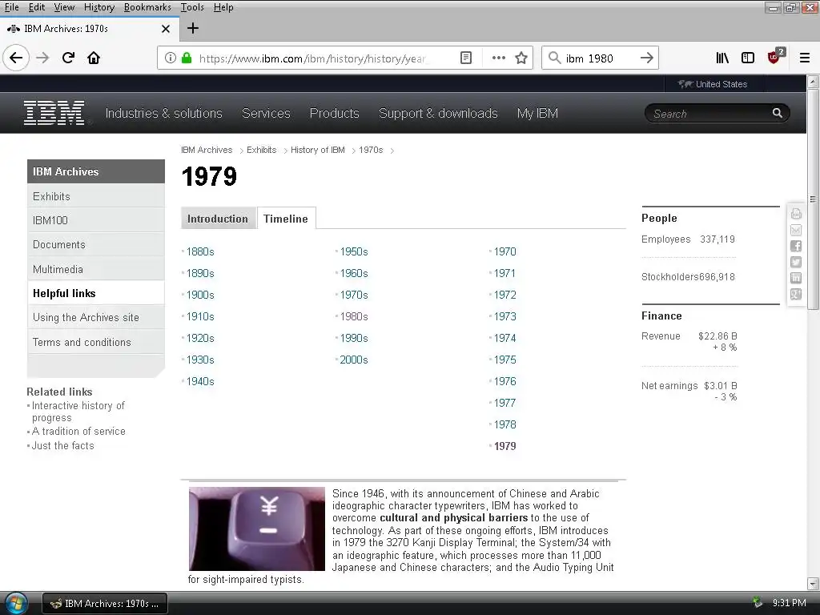Toggle reader view icon in address bar

click(x=466, y=58)
